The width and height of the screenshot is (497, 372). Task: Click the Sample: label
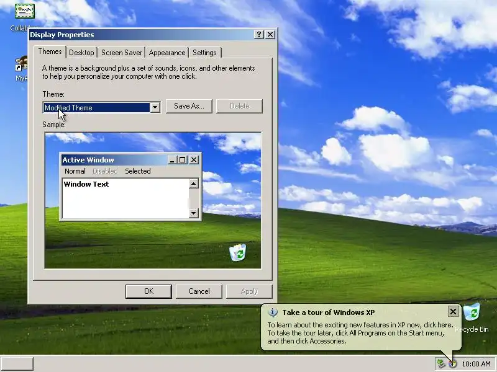click(x=54, y=125)
